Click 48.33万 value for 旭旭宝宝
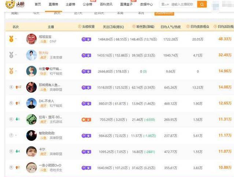This screenshot has width=234, height=177. (x=225, y=39)
